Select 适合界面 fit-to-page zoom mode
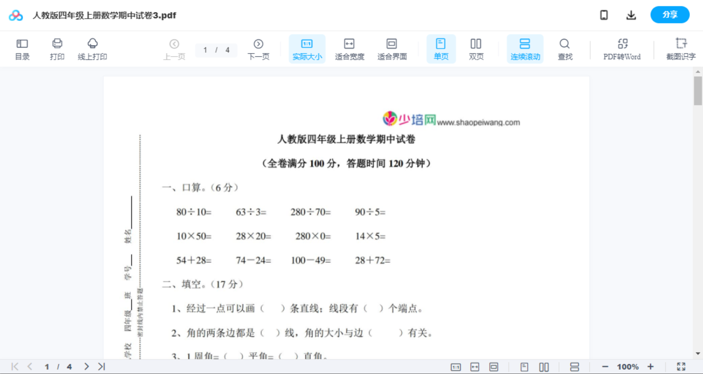The image size is (703, 374). 392,49
